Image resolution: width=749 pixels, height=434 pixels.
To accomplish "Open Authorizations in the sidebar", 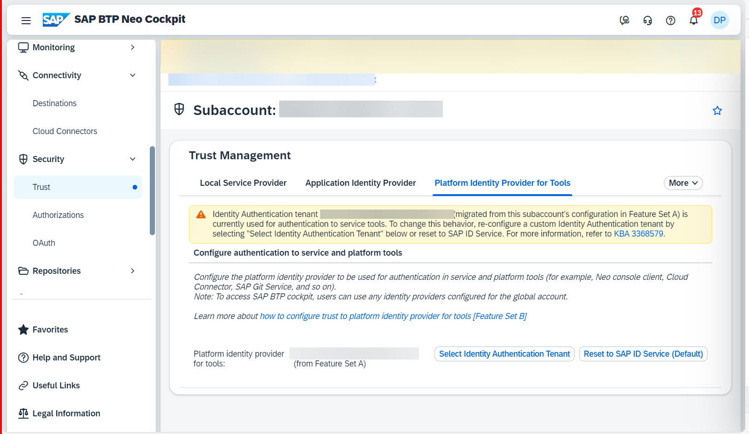I will pos(58,215).
